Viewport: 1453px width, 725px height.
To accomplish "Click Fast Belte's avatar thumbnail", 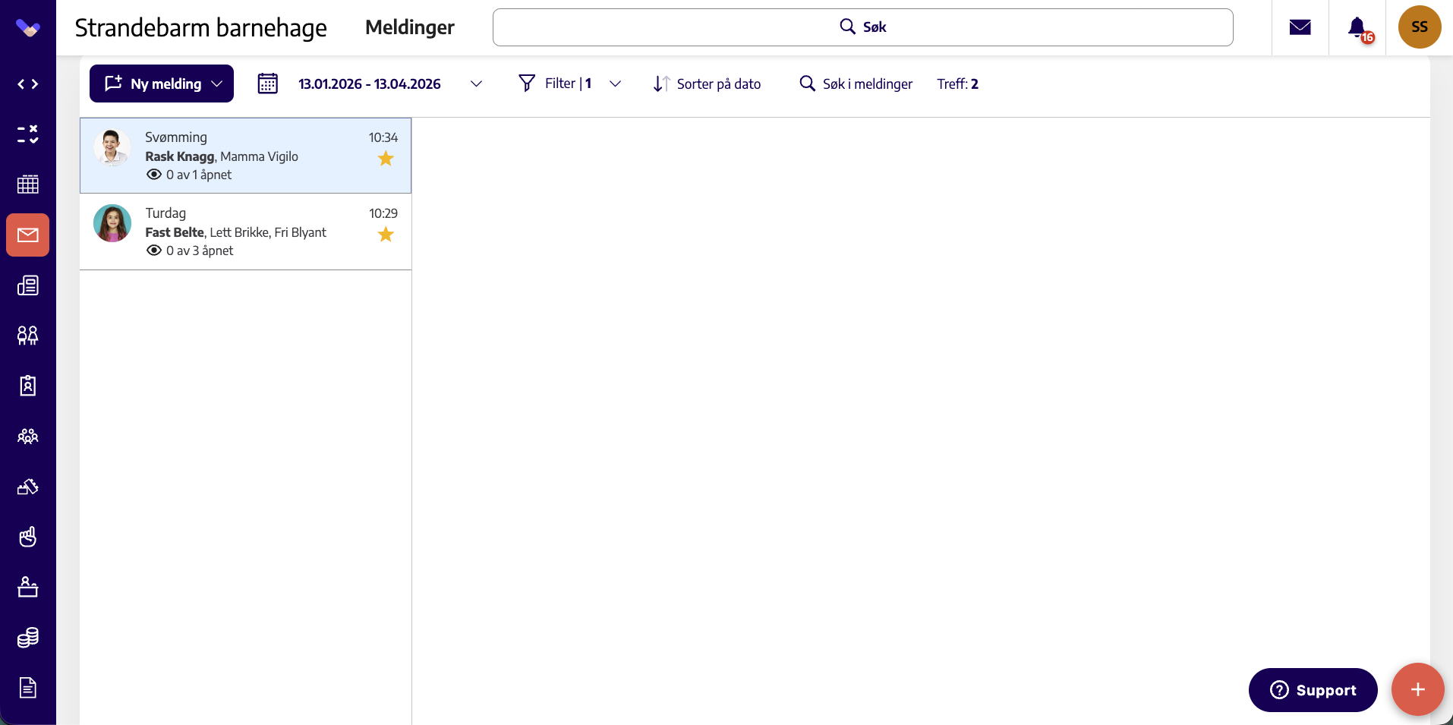I will point(112,223).
